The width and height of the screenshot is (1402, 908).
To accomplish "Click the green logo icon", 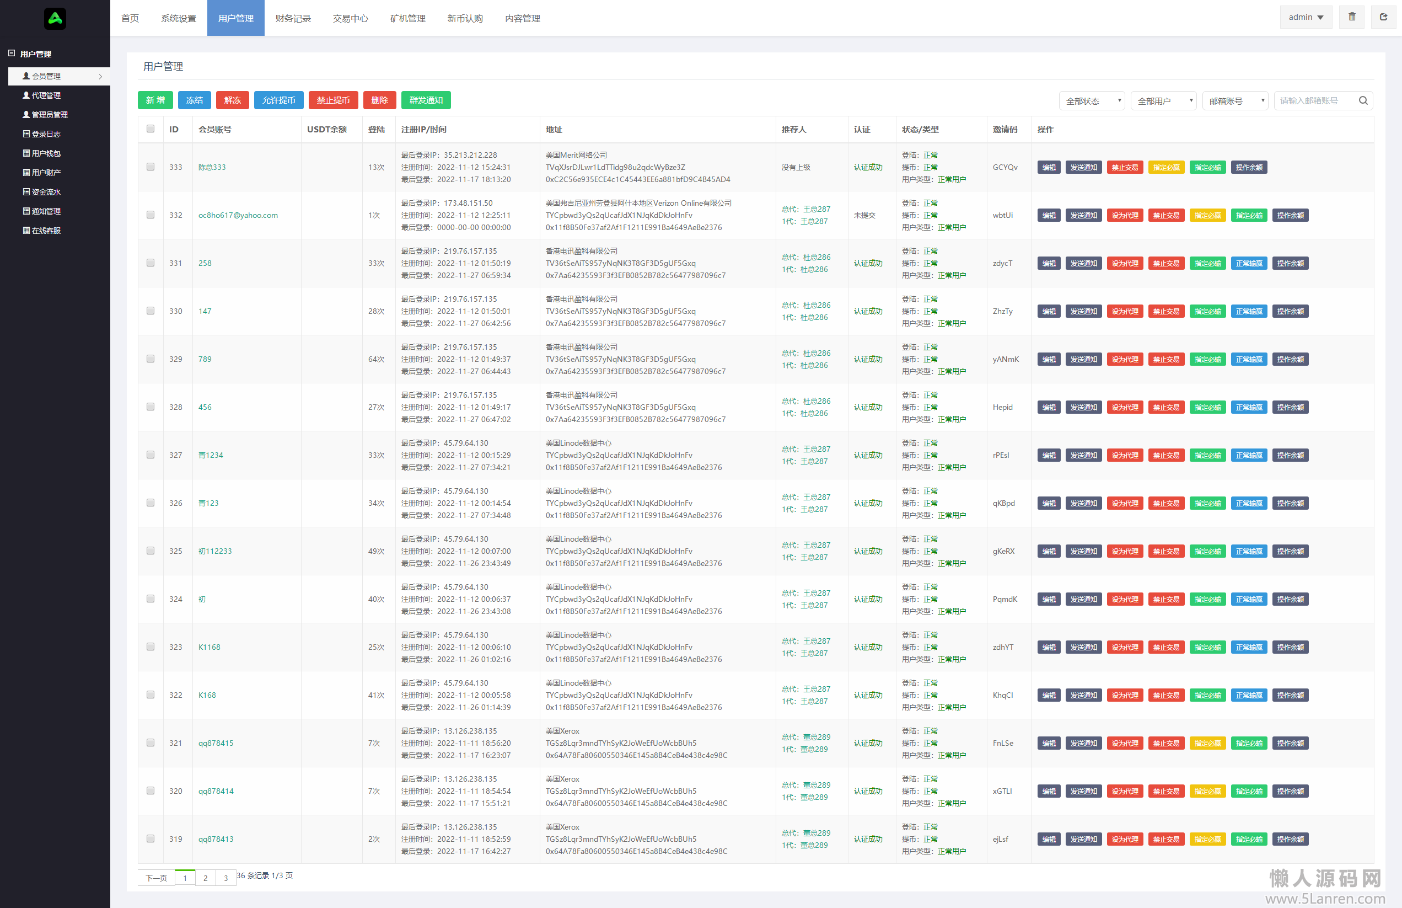I will point(55,18).
